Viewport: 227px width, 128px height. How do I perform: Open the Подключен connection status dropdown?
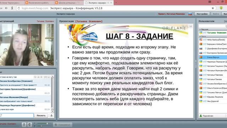(x=212, y=116)
